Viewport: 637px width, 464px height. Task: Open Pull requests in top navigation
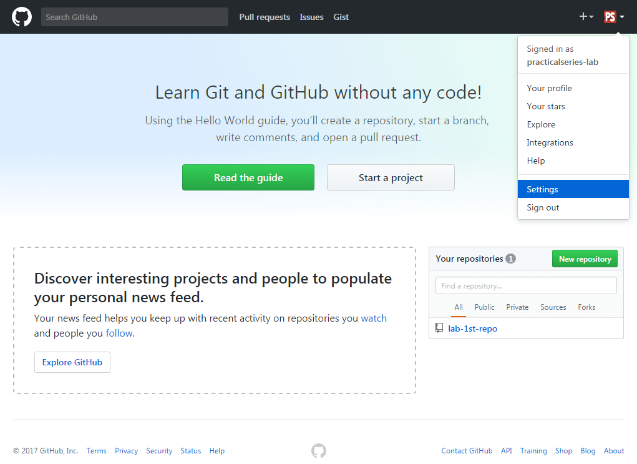click(265, 17)
